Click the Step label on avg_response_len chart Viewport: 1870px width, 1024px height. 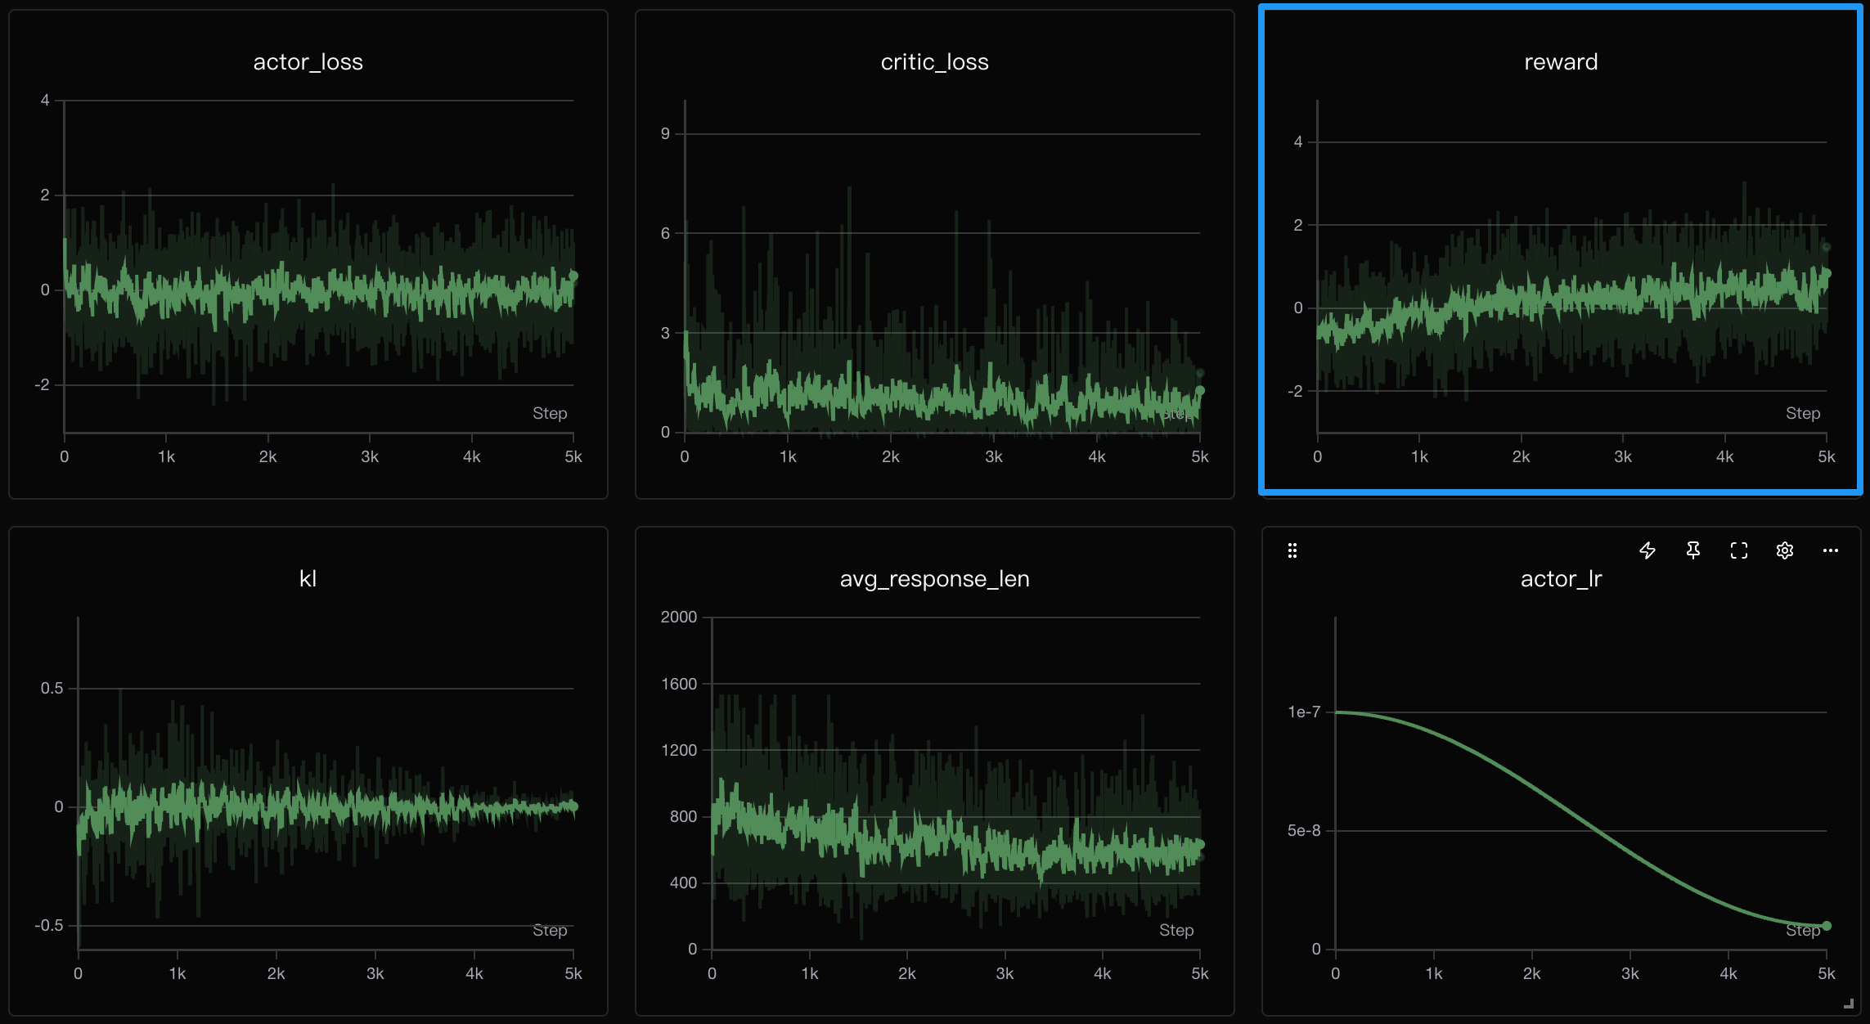pyautogui.click(x=1176, y=930)
